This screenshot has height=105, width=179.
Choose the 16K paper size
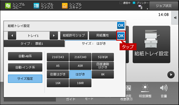(x=58, y=83)
